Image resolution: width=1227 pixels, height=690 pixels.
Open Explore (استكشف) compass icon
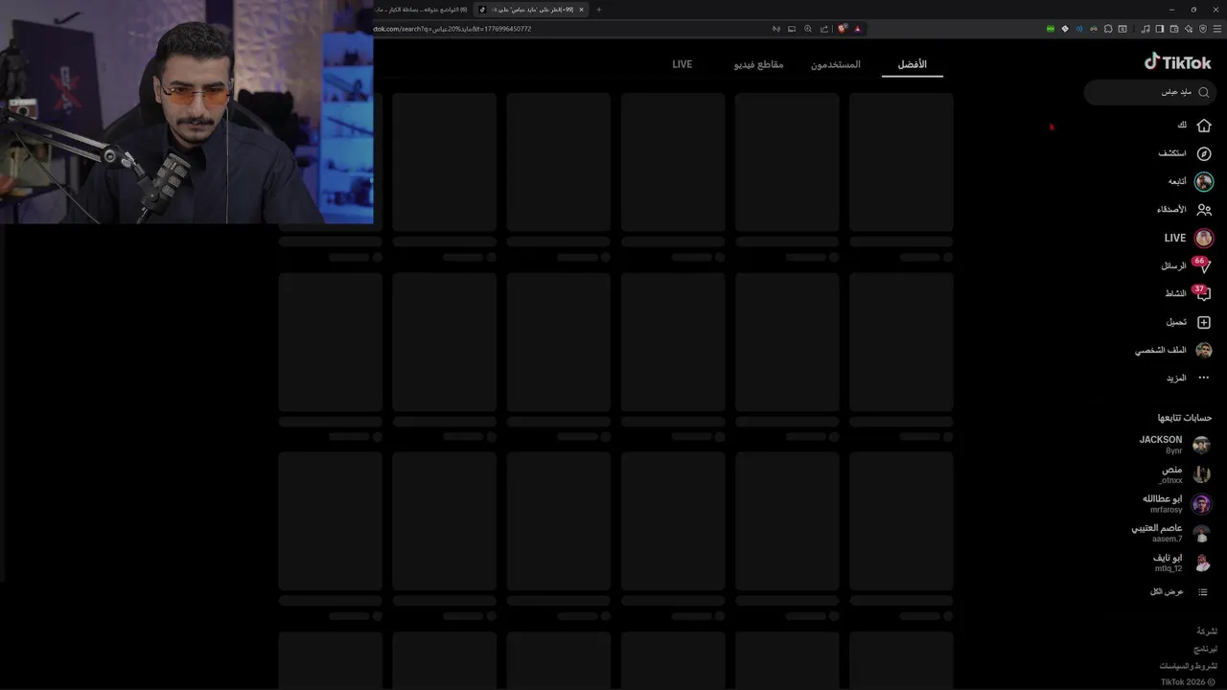[1204, 153]
